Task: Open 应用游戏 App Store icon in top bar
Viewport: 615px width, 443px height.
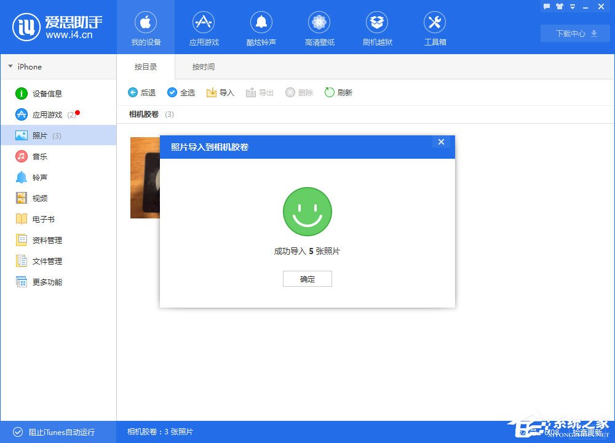Action: point(204,22)
